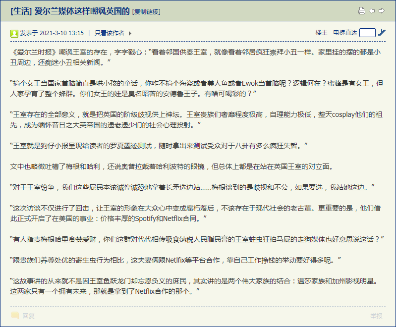This screenshot has height=327, width=396.
Task: Click the author avatar icon beside post date
Action: 14,33
